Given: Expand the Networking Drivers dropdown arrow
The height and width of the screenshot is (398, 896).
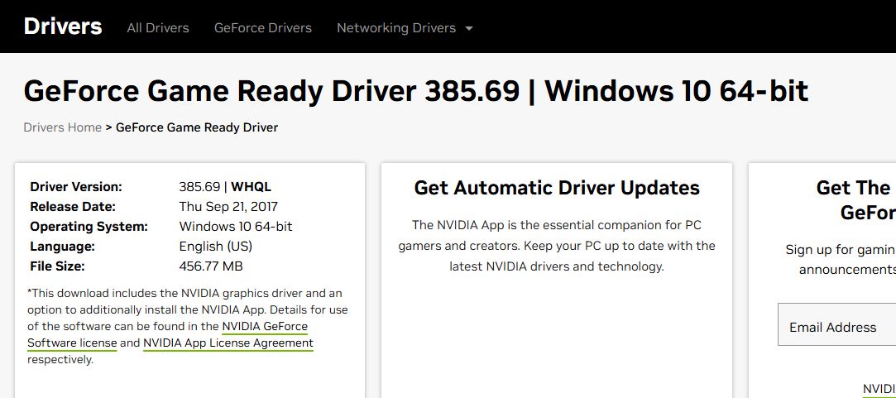Looking at the screenshot, I should coord(468,28).
